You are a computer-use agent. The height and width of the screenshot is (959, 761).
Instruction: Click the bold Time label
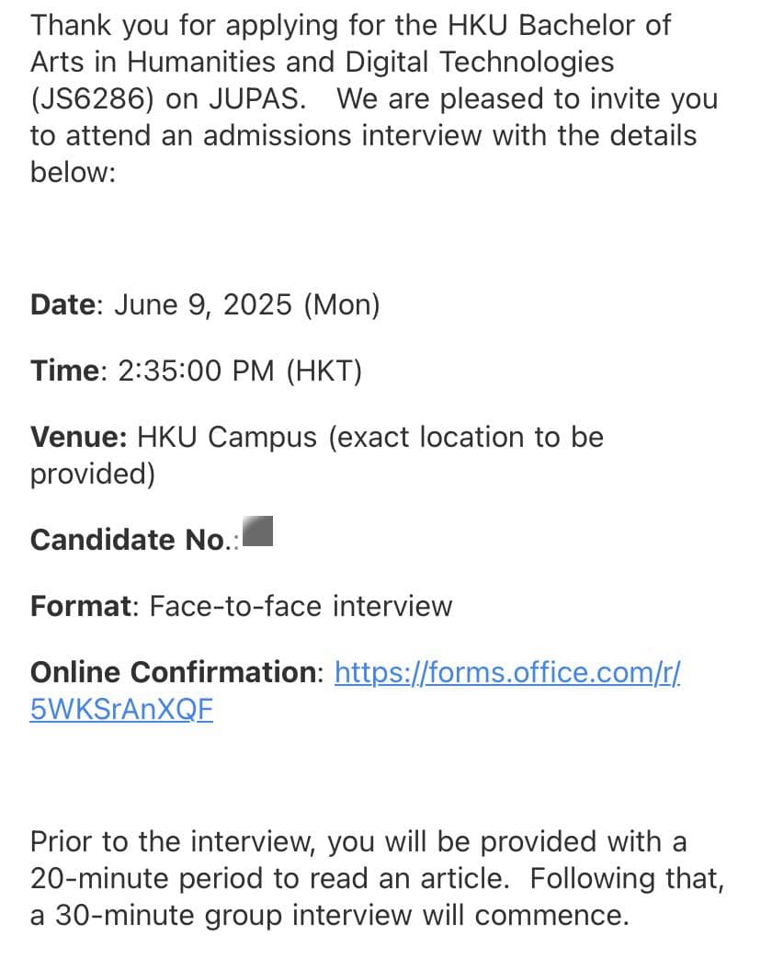[63, 371]
